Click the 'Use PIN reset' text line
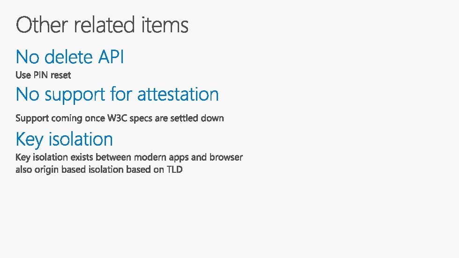 pos(43,75)
